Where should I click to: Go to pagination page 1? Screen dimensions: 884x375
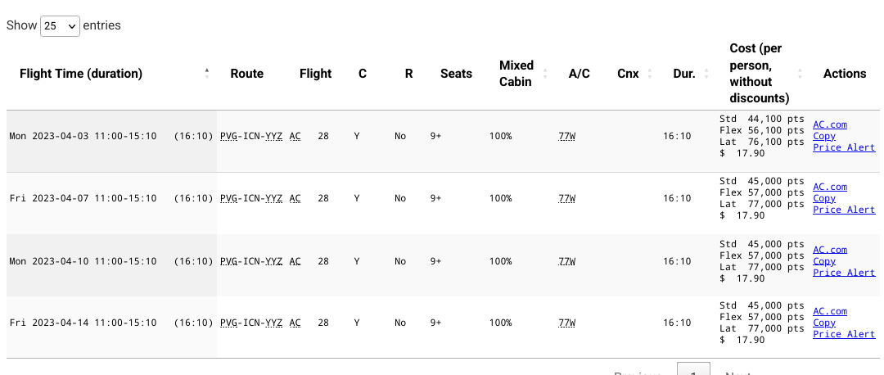pos(693,371)
